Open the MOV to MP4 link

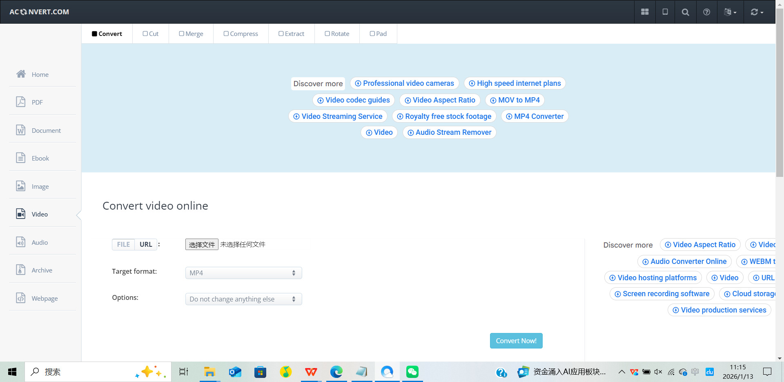(x=515, y=100)
